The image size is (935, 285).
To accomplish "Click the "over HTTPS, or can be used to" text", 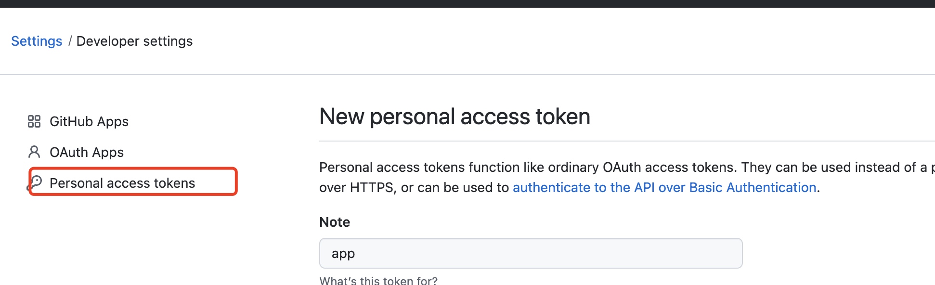I will [x=414, y=187].
